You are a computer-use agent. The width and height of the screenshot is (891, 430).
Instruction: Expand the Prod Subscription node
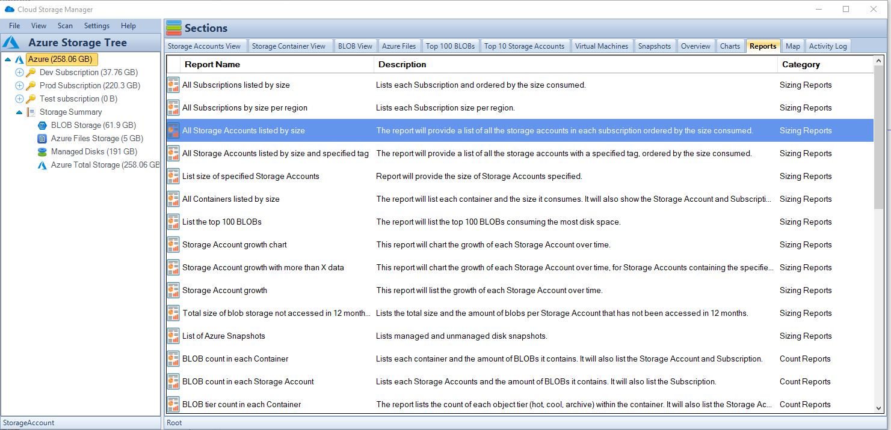[x=19, y=86]
